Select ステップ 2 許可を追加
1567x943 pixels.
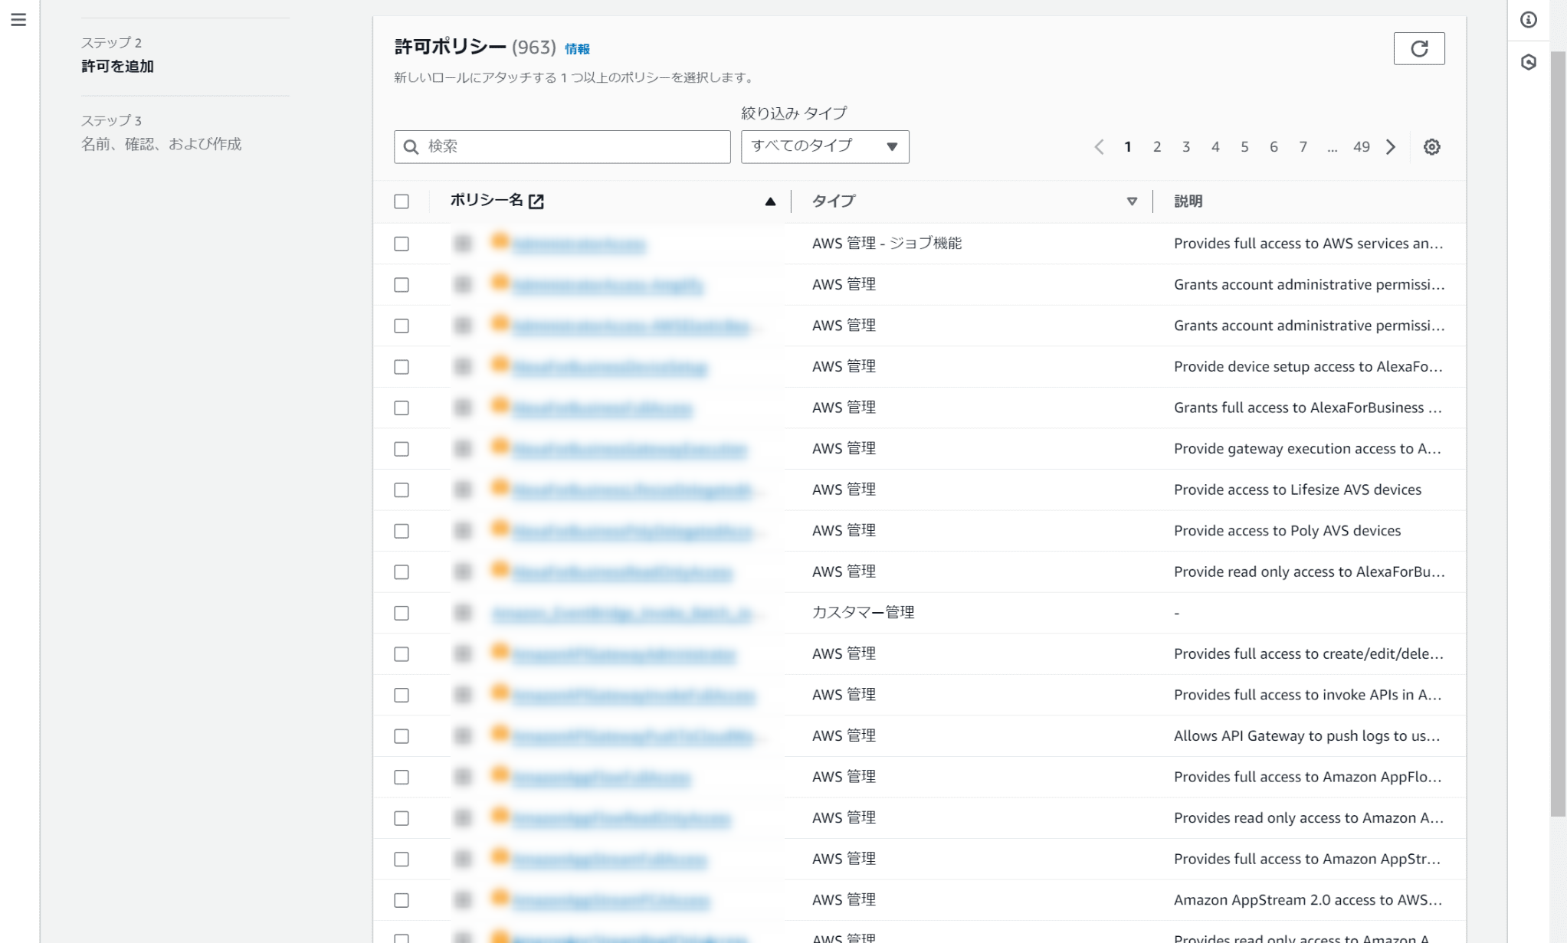tap(116, 67)
